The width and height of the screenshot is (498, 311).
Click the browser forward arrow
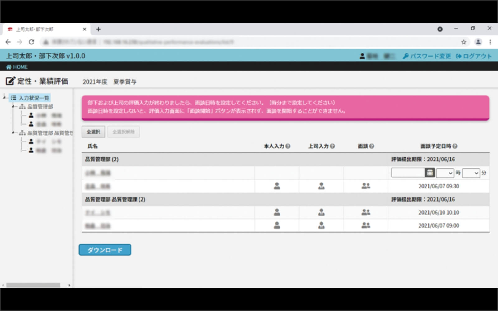20,42
